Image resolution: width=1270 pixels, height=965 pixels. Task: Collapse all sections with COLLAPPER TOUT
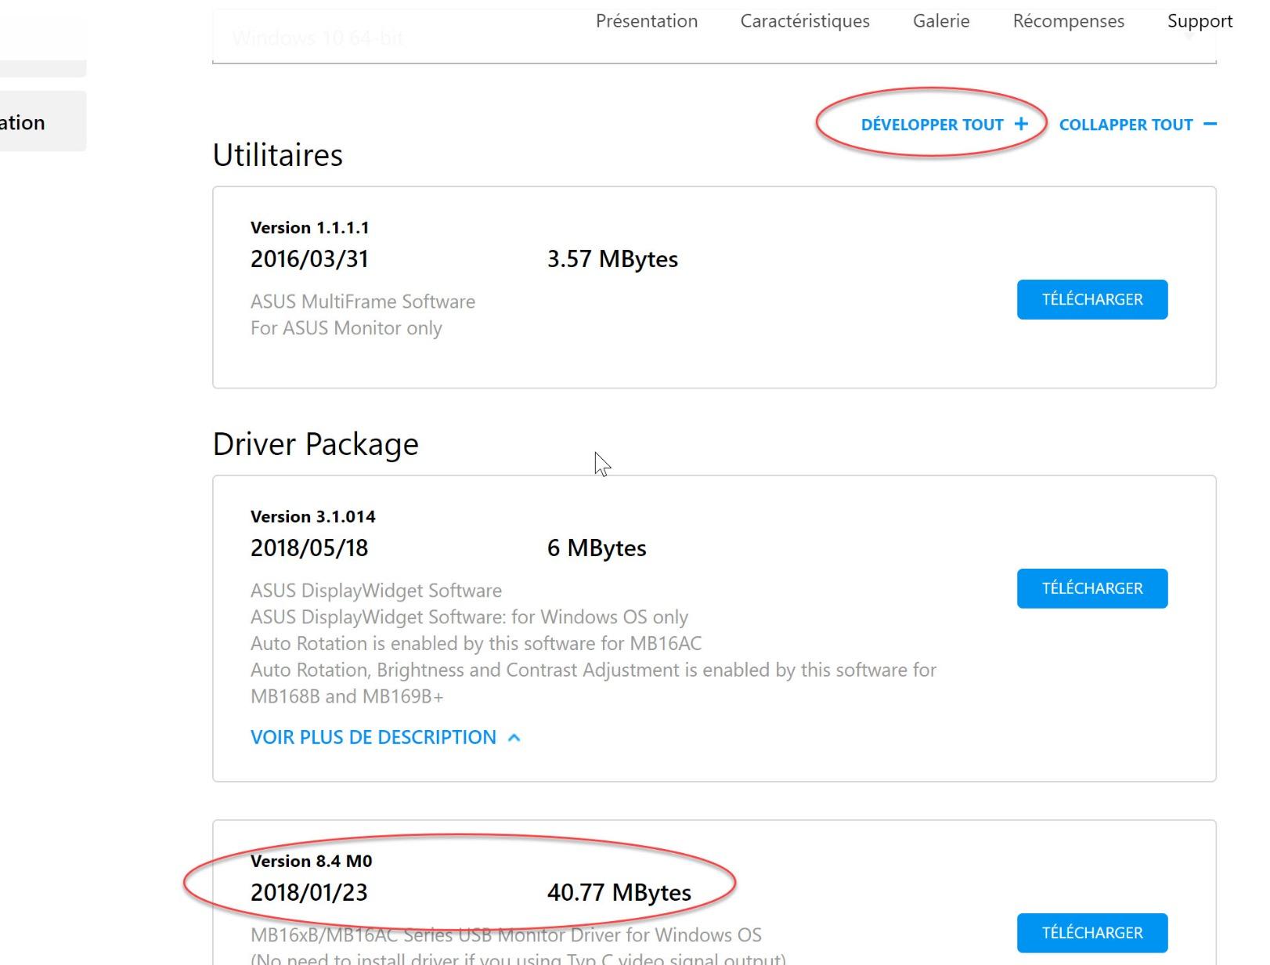coord(1138,125)
